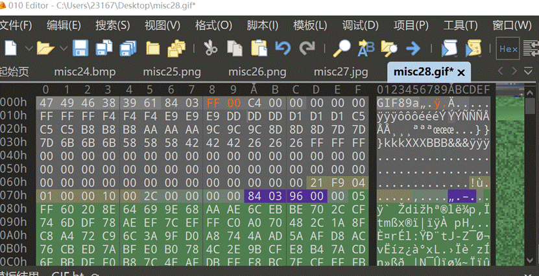This screenshot has height=276, width=539.
Task: Click the Copy icon
Action: pos(234,48)
